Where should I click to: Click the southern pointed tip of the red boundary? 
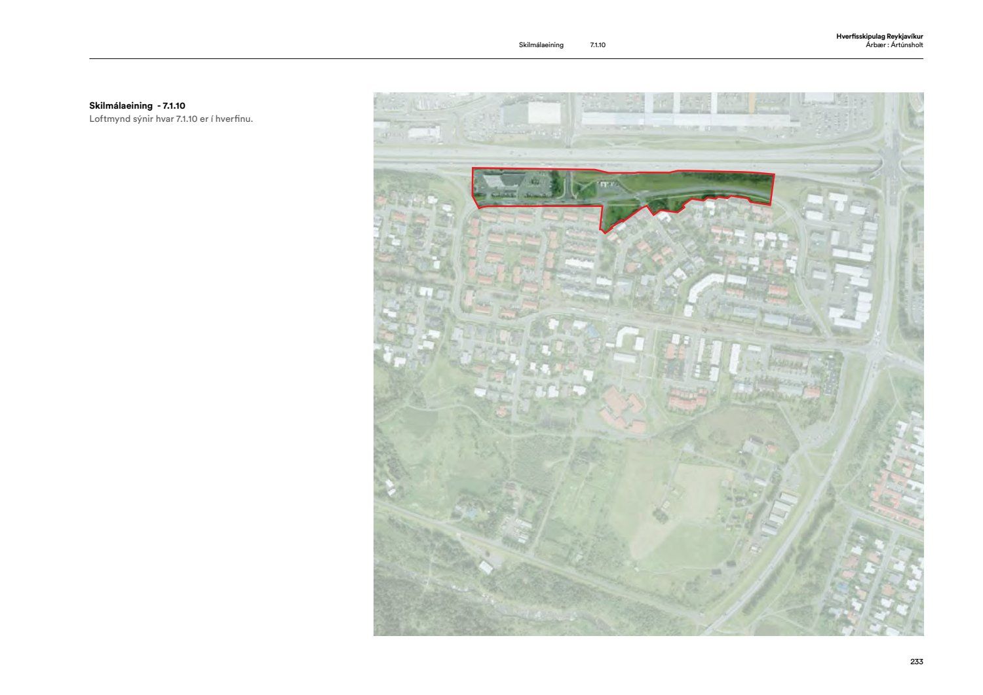click(x=603, y=232)
